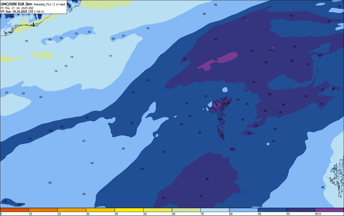
Task: Select the 80–90 light blue legend swatch
Action: (x=243, y=210)
